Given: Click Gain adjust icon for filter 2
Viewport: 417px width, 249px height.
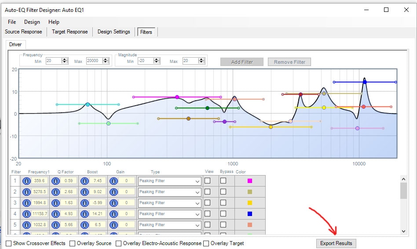Looking at the screenshot, I should pos(113,192).
